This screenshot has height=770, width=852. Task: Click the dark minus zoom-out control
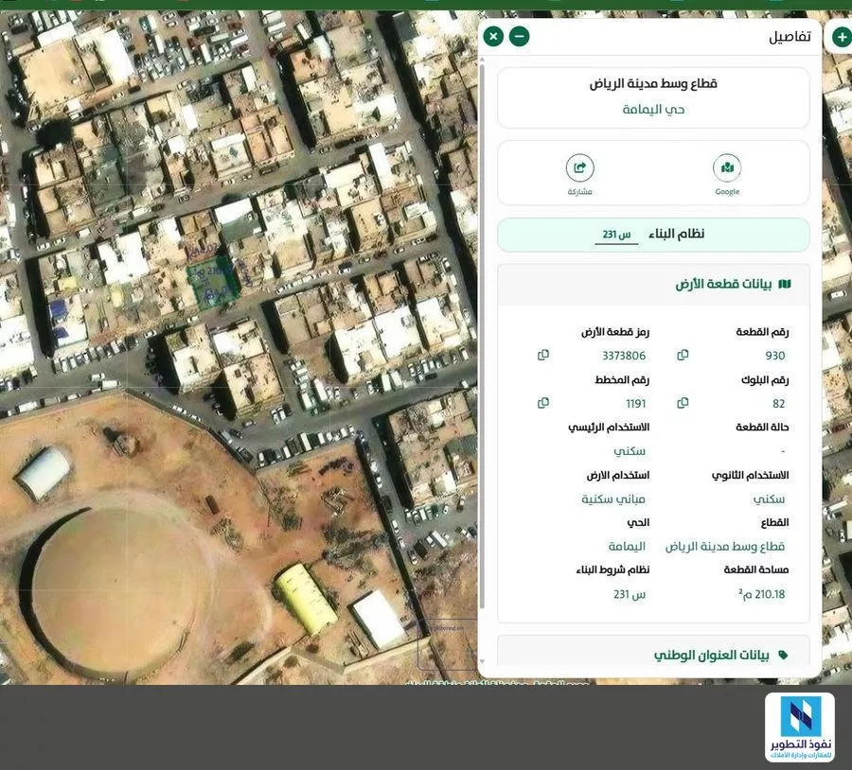click(517, 34)
